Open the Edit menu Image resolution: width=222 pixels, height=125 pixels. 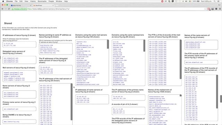pyautogui.click(x=21, y=1)
